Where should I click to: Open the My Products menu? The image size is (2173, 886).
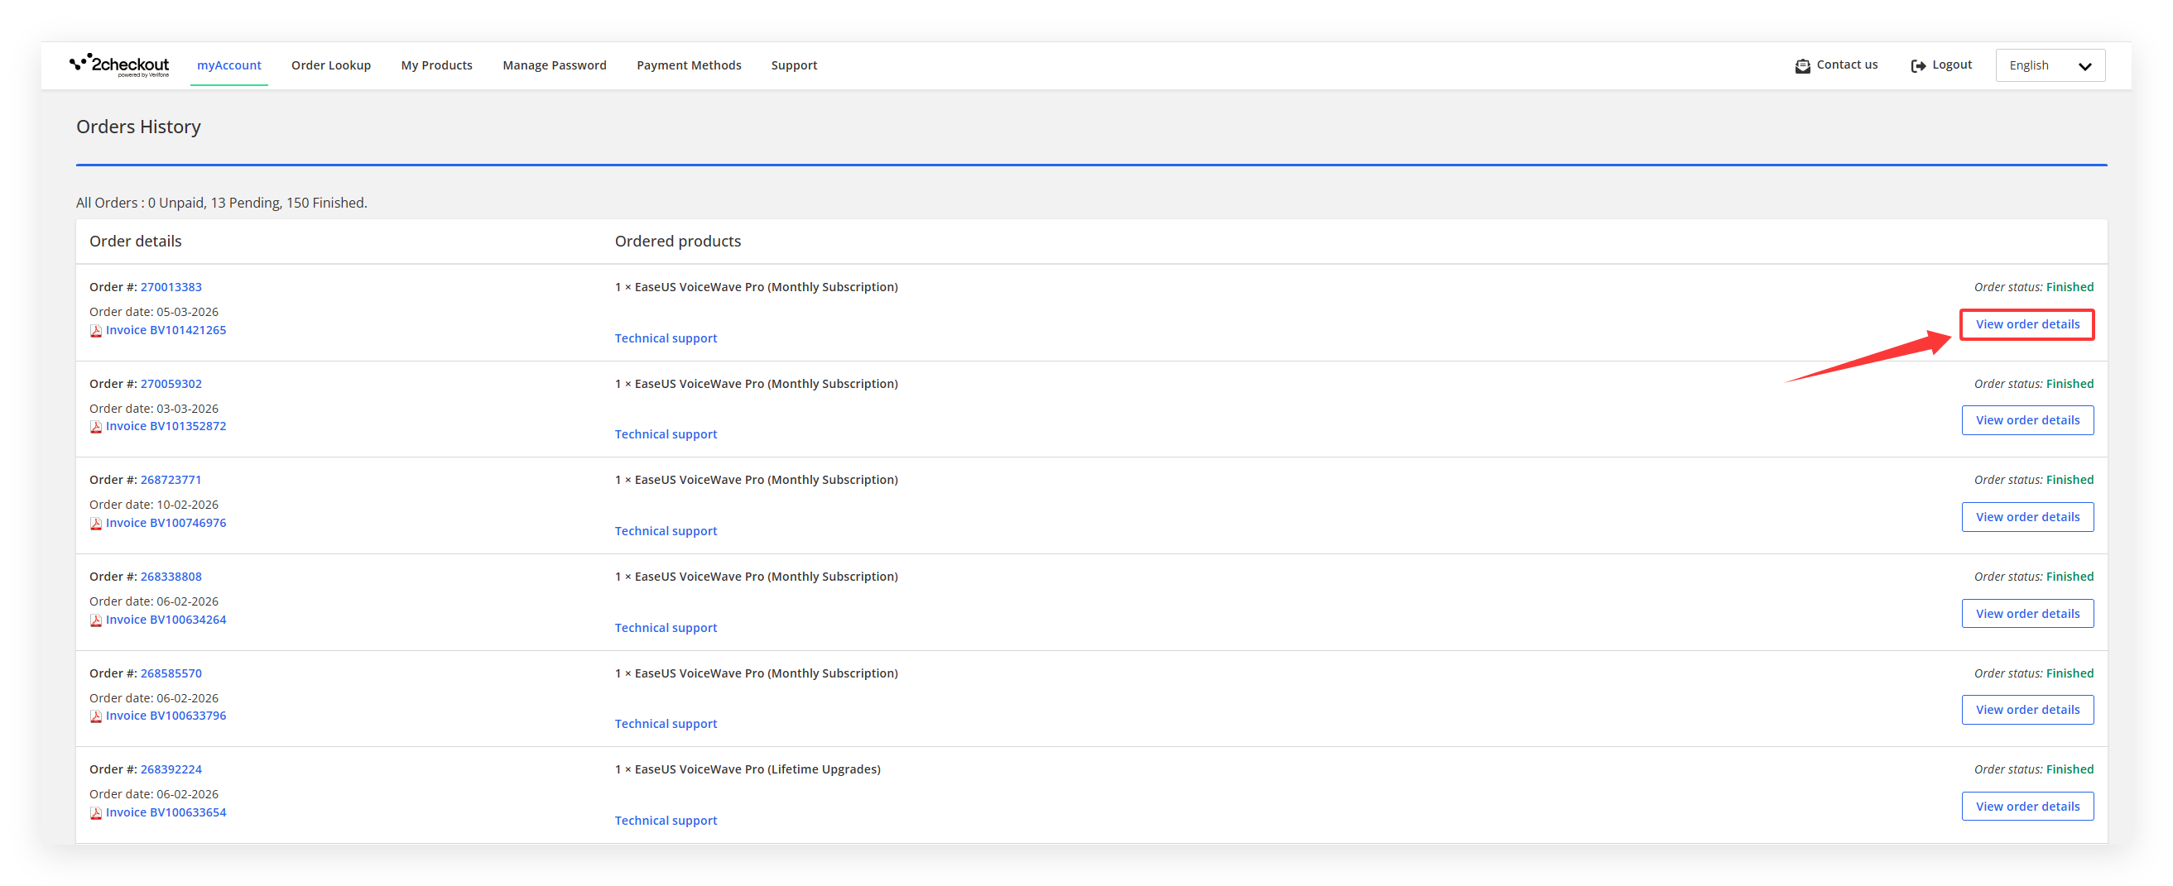point(436,65)
